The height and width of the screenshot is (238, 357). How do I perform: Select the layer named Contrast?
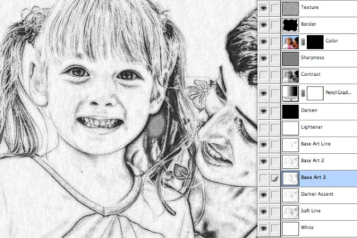[311, 74]
